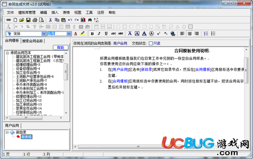Click the superscript x² icon
The height and width of the screenshot is (159, 253).
pos(159,34)
